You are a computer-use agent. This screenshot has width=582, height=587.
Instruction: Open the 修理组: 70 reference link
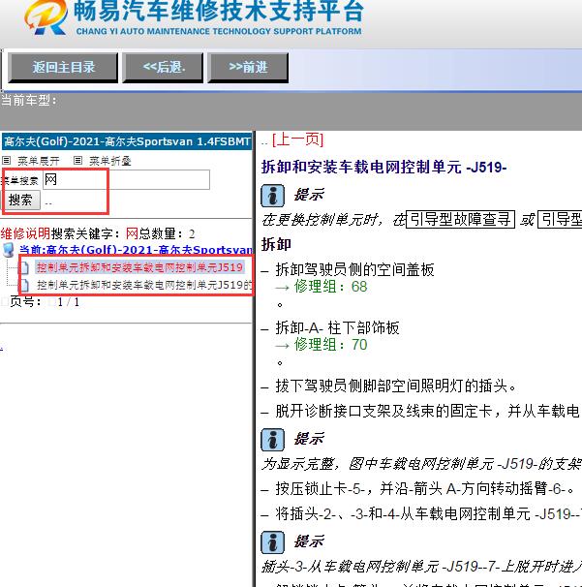coord(330,345)
